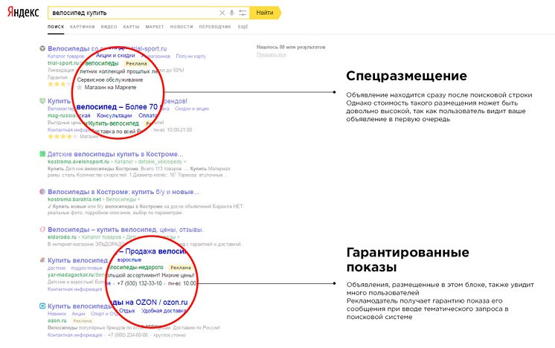Expand the arrow after detskie_velosipedy breadcrumb
555x348 pixels.
[185, 161]
